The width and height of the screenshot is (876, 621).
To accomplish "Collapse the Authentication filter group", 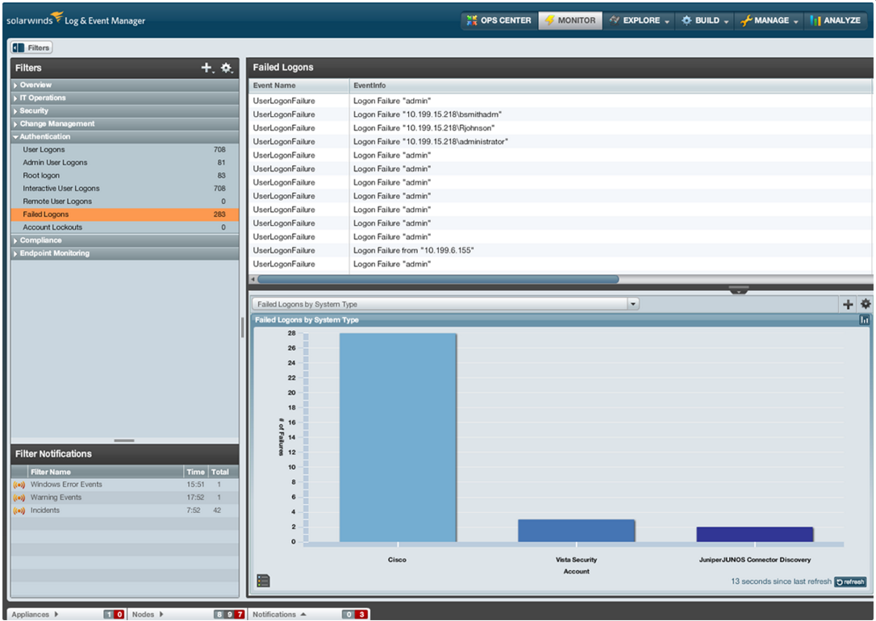I will tap(124, 136).
